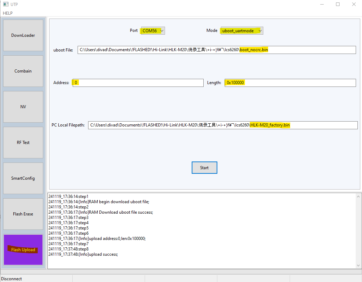
Task: Click the 'RAM begin download uboot file' log line
Action: pyautogui.click(x=99, y=202)
